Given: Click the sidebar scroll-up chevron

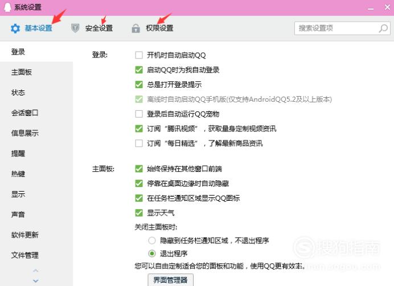Looking at the screenshot, I should [x=36, y=271].
